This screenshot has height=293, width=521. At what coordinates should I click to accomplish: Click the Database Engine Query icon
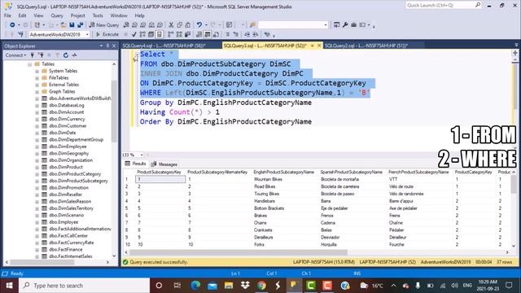pyautogui.click(x=126, y=25)
